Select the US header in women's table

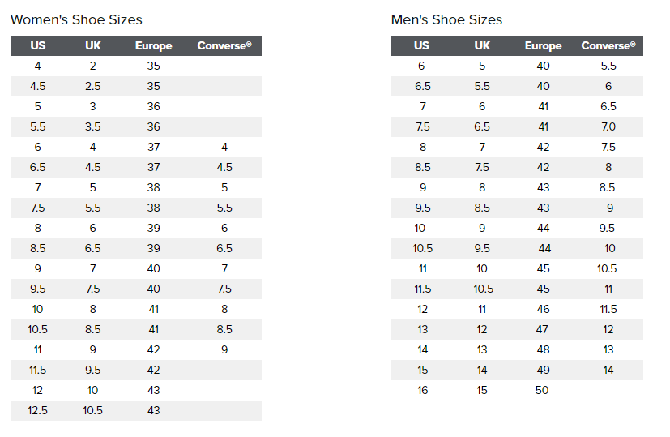pyautogui.click(x=37, y=45)
